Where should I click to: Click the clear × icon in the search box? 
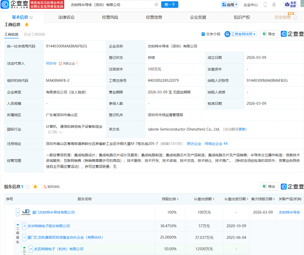[156, 4]
